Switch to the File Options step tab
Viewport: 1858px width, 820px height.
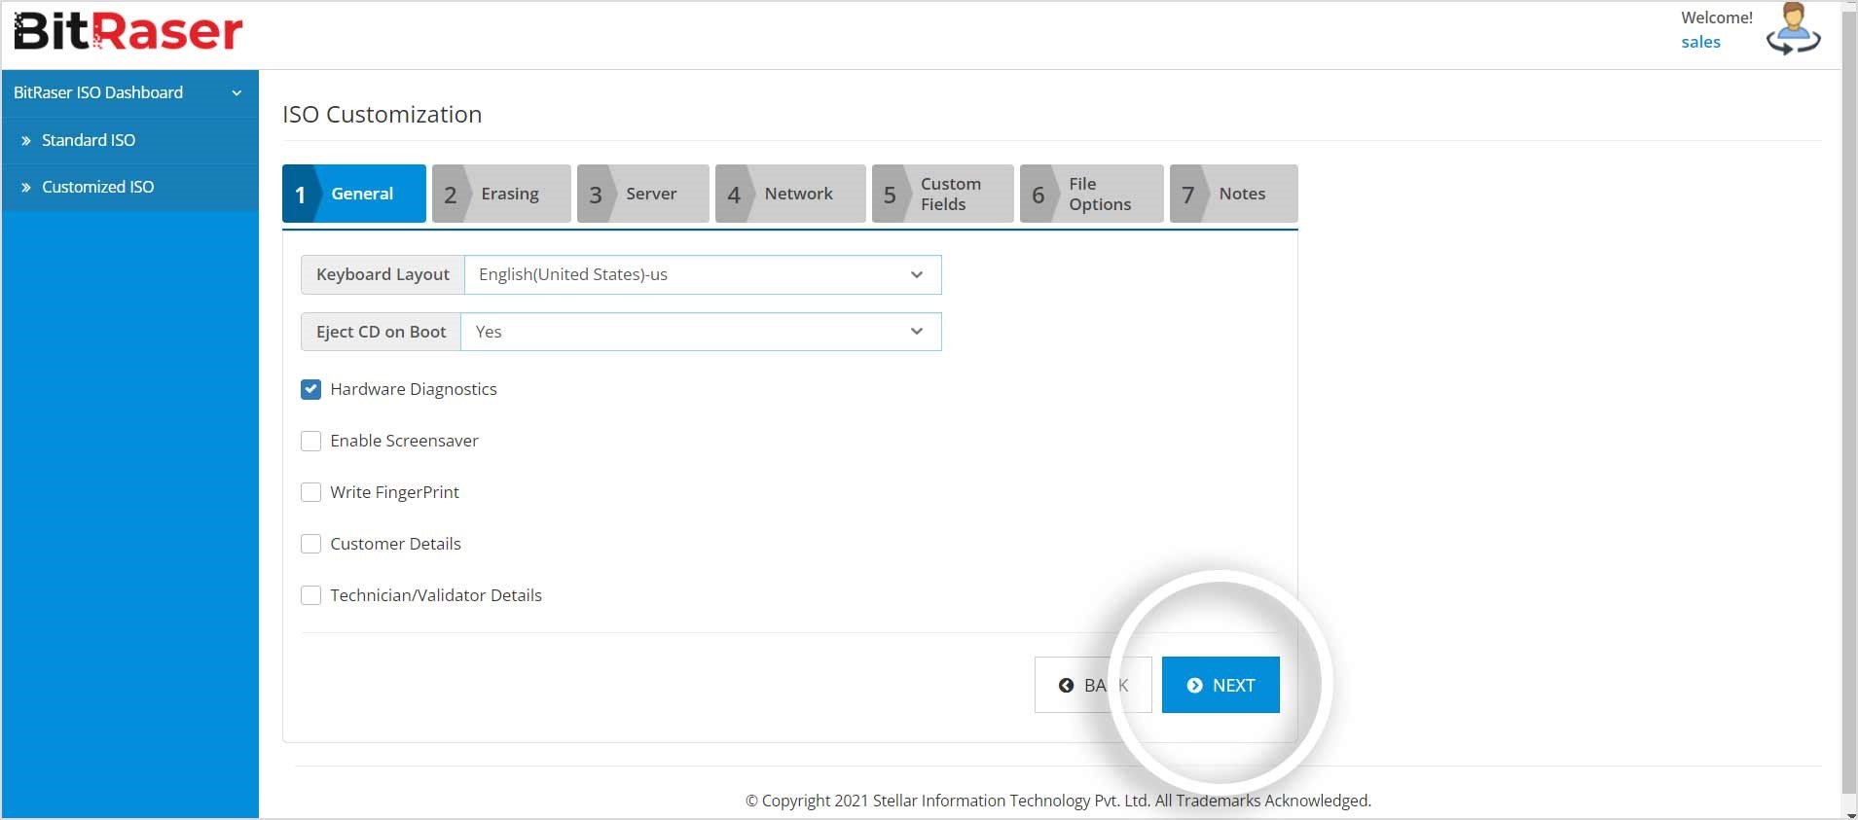tap(1092, 194)
